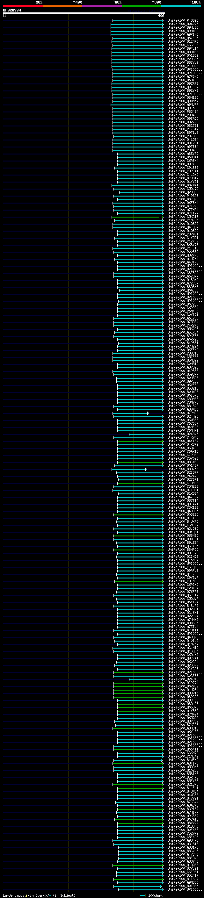204x898 pixels.
Task: Select the green alignment bar for UniRef100_B1I6J7
Action: 138,879
